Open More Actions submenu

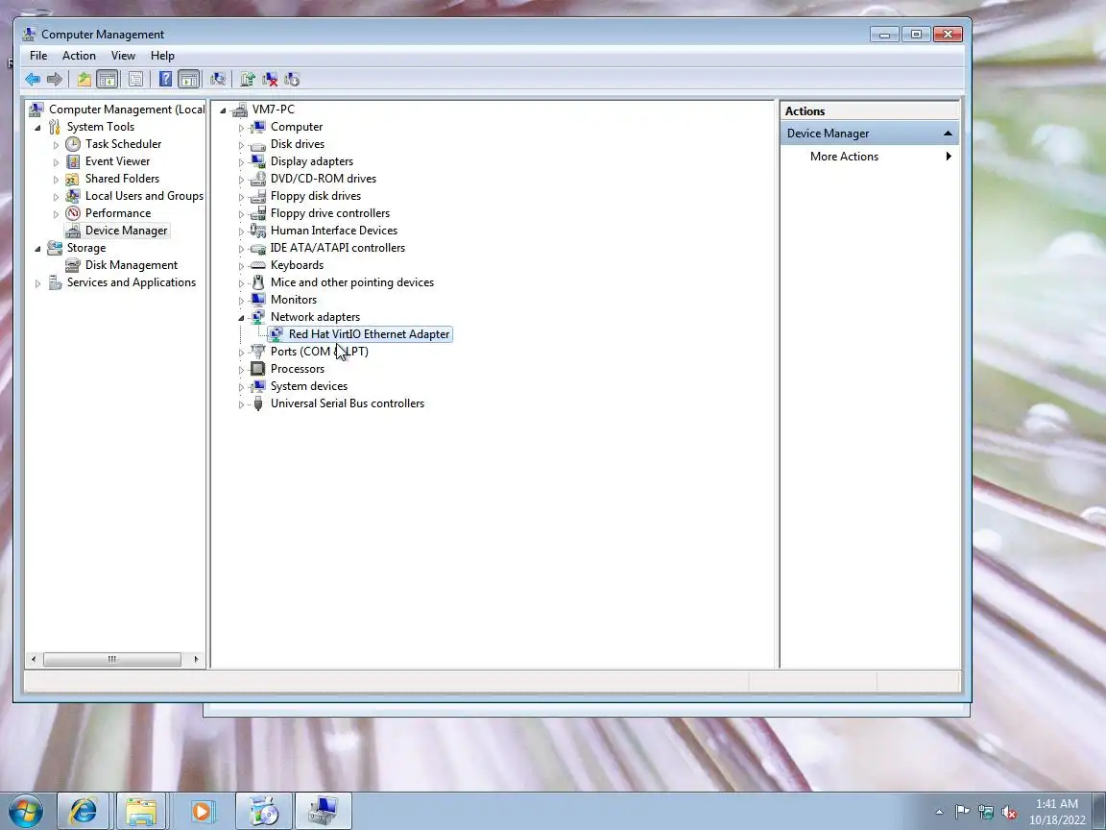[869, 157]
